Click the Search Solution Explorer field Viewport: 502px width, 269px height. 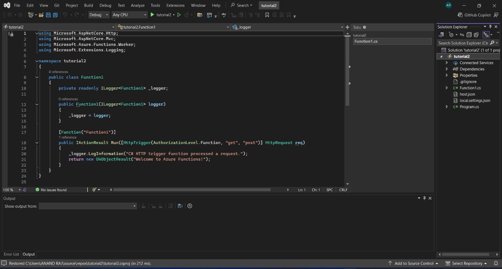(x=464, y=43)
